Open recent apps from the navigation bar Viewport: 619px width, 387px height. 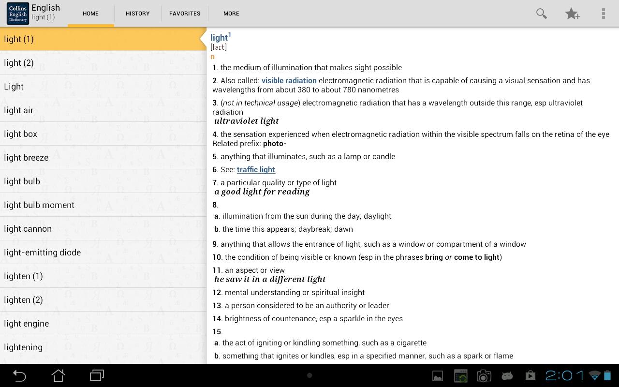pos(96,375)
